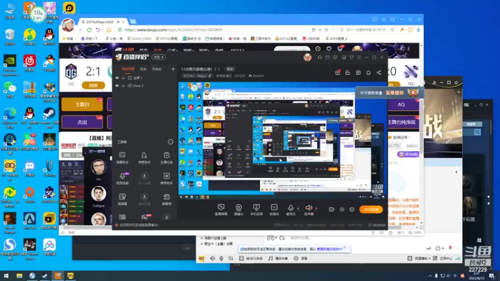This screenshot has width=500, height=281.
Task: Collapse the 工具箱 toolbox section
Action: (x=170, y=142)
